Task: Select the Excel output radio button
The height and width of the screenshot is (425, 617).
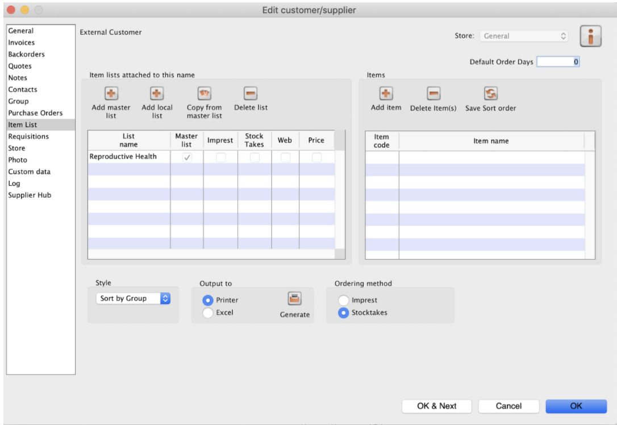Action: [209, 312]
